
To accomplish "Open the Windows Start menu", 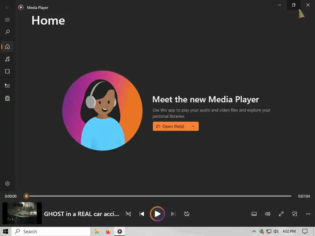I will click(x=6, y=231).
